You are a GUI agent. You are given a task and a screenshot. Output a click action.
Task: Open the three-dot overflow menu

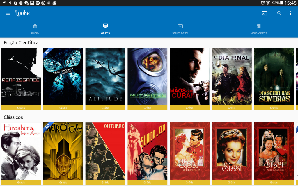point(290,13)
